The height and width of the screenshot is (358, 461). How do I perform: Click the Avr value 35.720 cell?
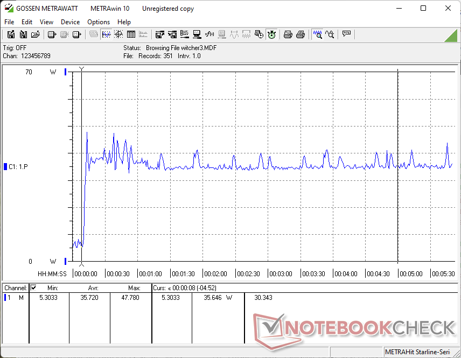tap(89, 298)
